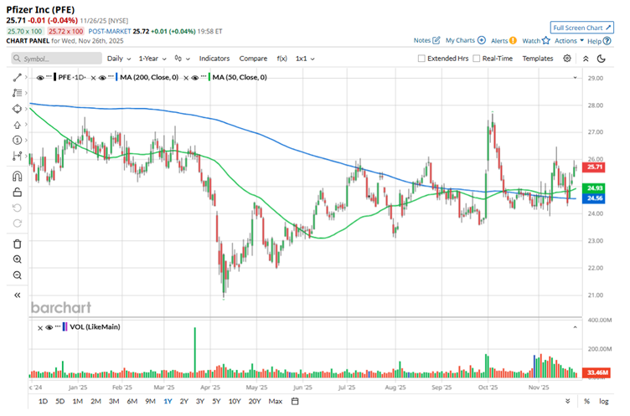The height and width of the screenshot is (416, 630).
Task: Toggle log scale button
Action: pyautogui.click(x=603, y=401)
